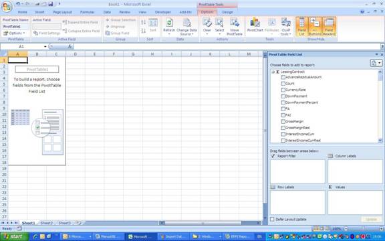The width and height of the screenshot is (385, 241).
Task: Switch to the Design ribbon tab
Action: [x=228, y=12]
